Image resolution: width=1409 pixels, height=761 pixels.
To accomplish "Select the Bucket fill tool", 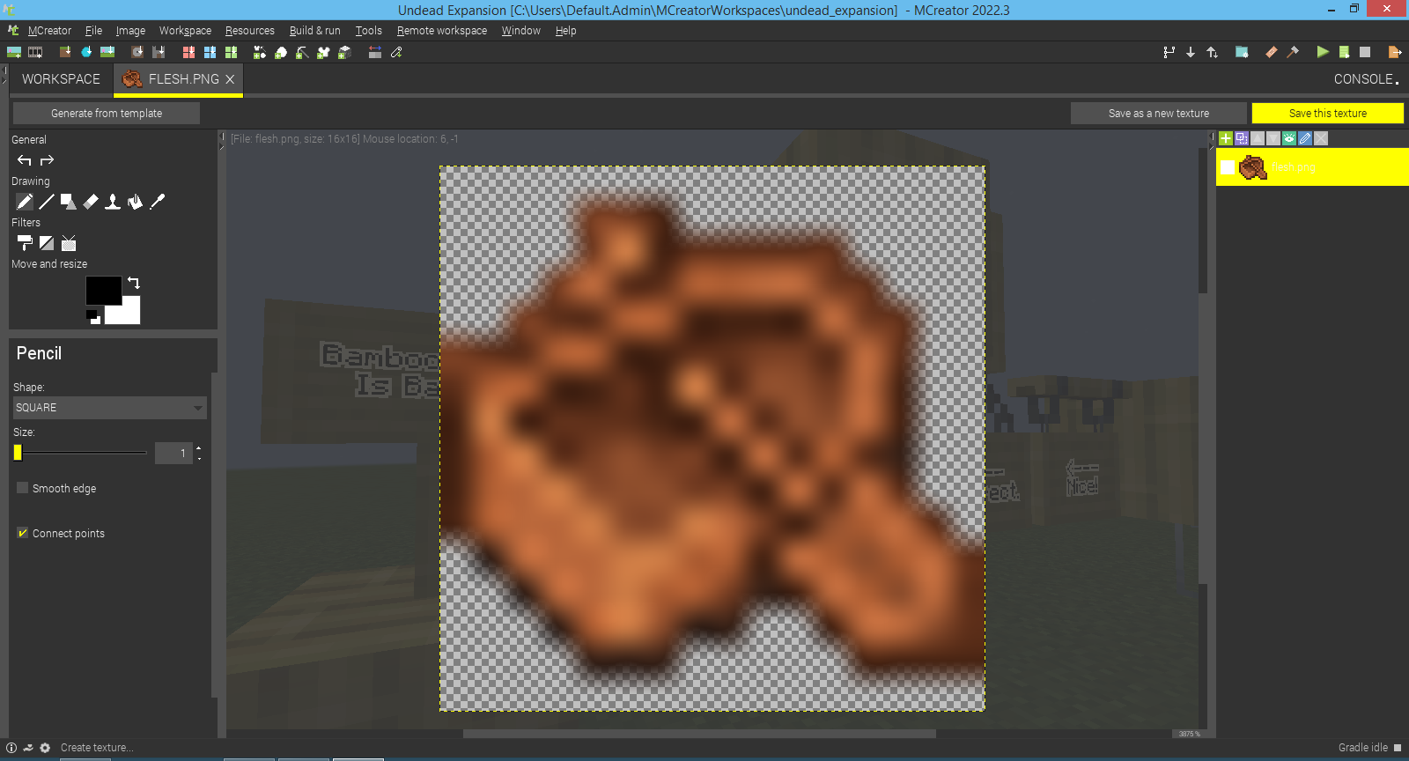I will point(135,202).
